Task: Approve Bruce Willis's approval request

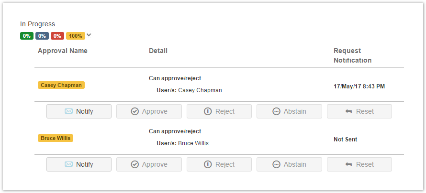Action: coord(149,164)
